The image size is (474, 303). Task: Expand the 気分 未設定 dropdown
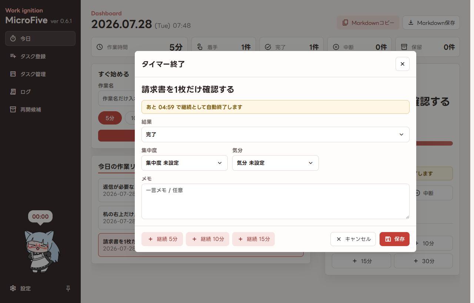click(276, 163)
